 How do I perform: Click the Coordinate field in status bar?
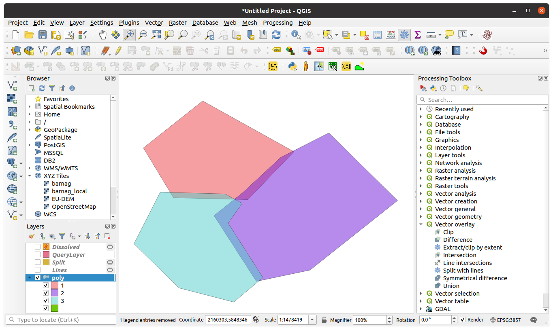[x=228, y=320]
